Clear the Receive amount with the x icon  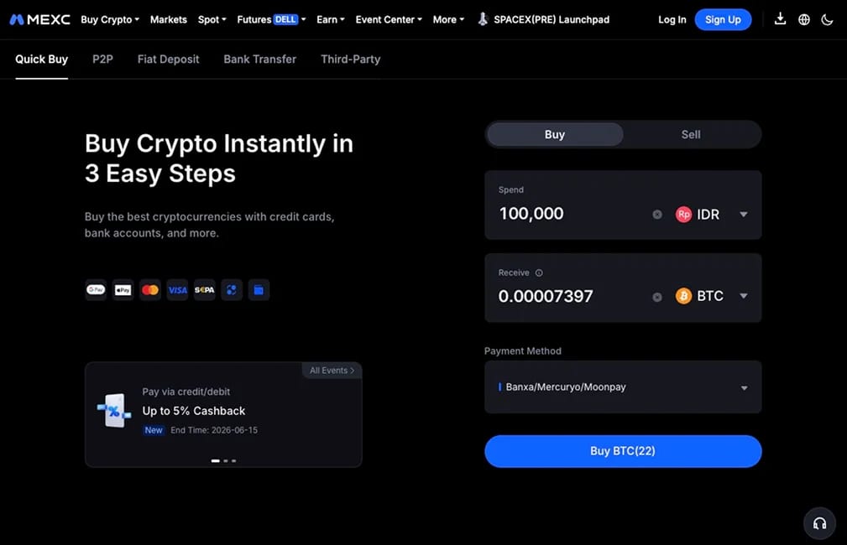tap(656, 297)
